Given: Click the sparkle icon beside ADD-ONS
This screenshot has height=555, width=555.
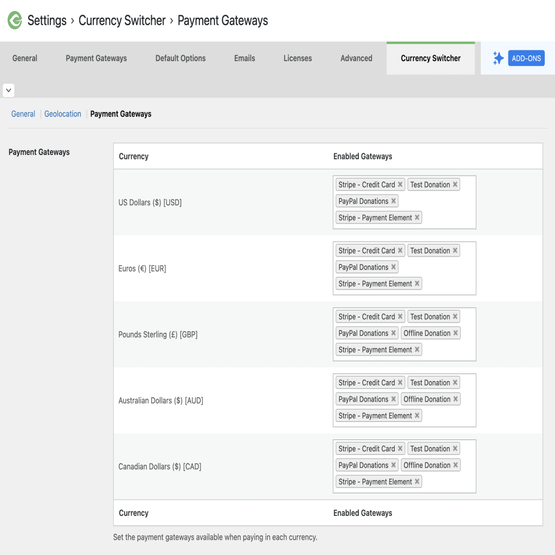Looking at the screenshot, I should [x=498, y=58].
